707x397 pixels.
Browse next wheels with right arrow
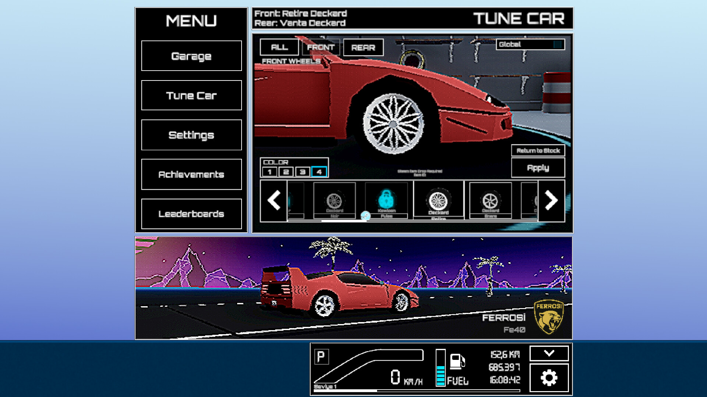[551, 200]
